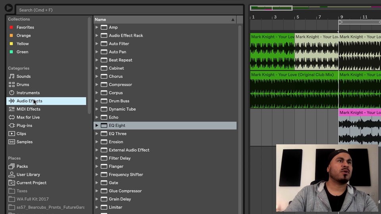The width and height of the screenshot is (381, 214).
Task: Expand the Drum Buss presets
Action: 97,101
